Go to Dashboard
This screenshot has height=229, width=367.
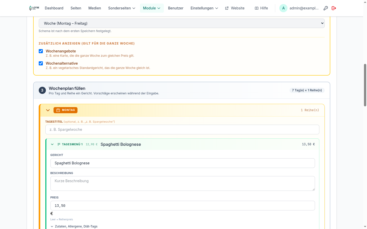[54, 8]
